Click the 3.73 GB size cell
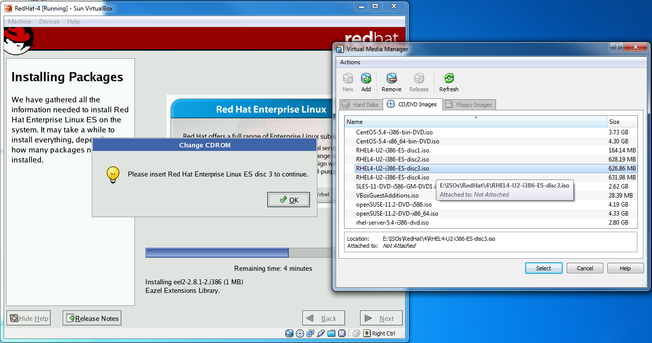 (618, 132)
